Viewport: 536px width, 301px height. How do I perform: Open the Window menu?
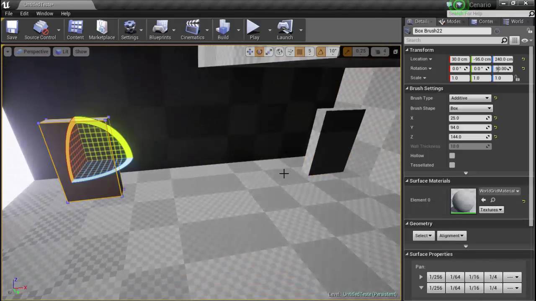tap(44, 13)
